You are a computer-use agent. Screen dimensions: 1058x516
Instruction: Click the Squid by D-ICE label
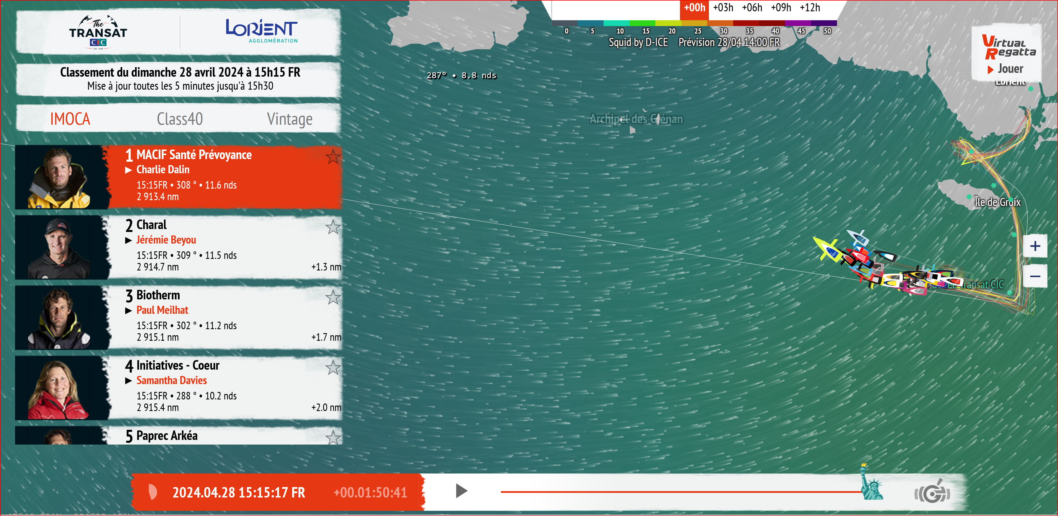638,42
